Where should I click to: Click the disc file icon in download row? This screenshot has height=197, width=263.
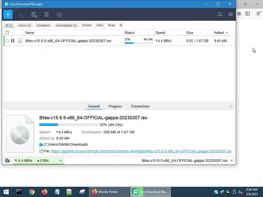(x=20, y=41)
